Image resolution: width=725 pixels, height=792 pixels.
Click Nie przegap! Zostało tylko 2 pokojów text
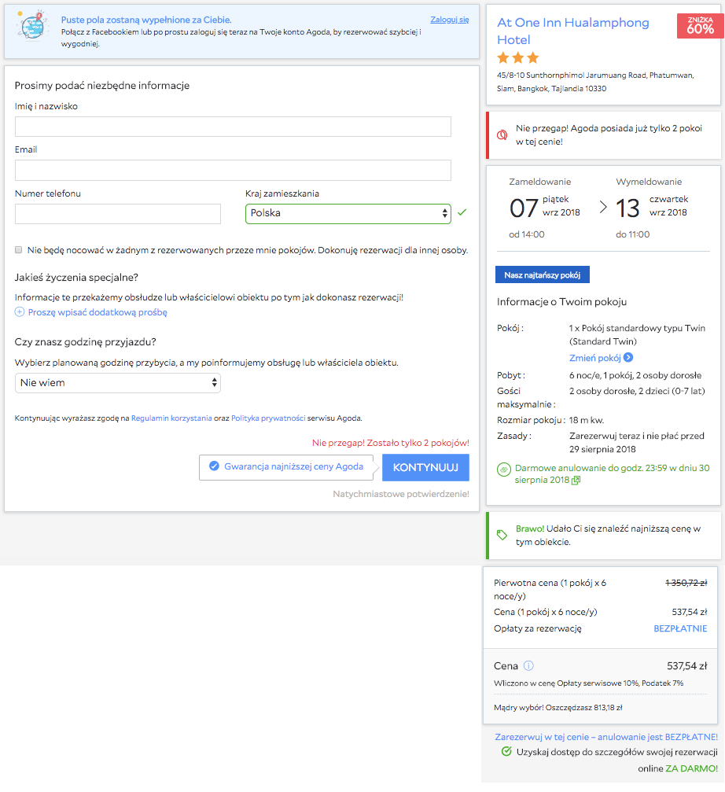390,443
